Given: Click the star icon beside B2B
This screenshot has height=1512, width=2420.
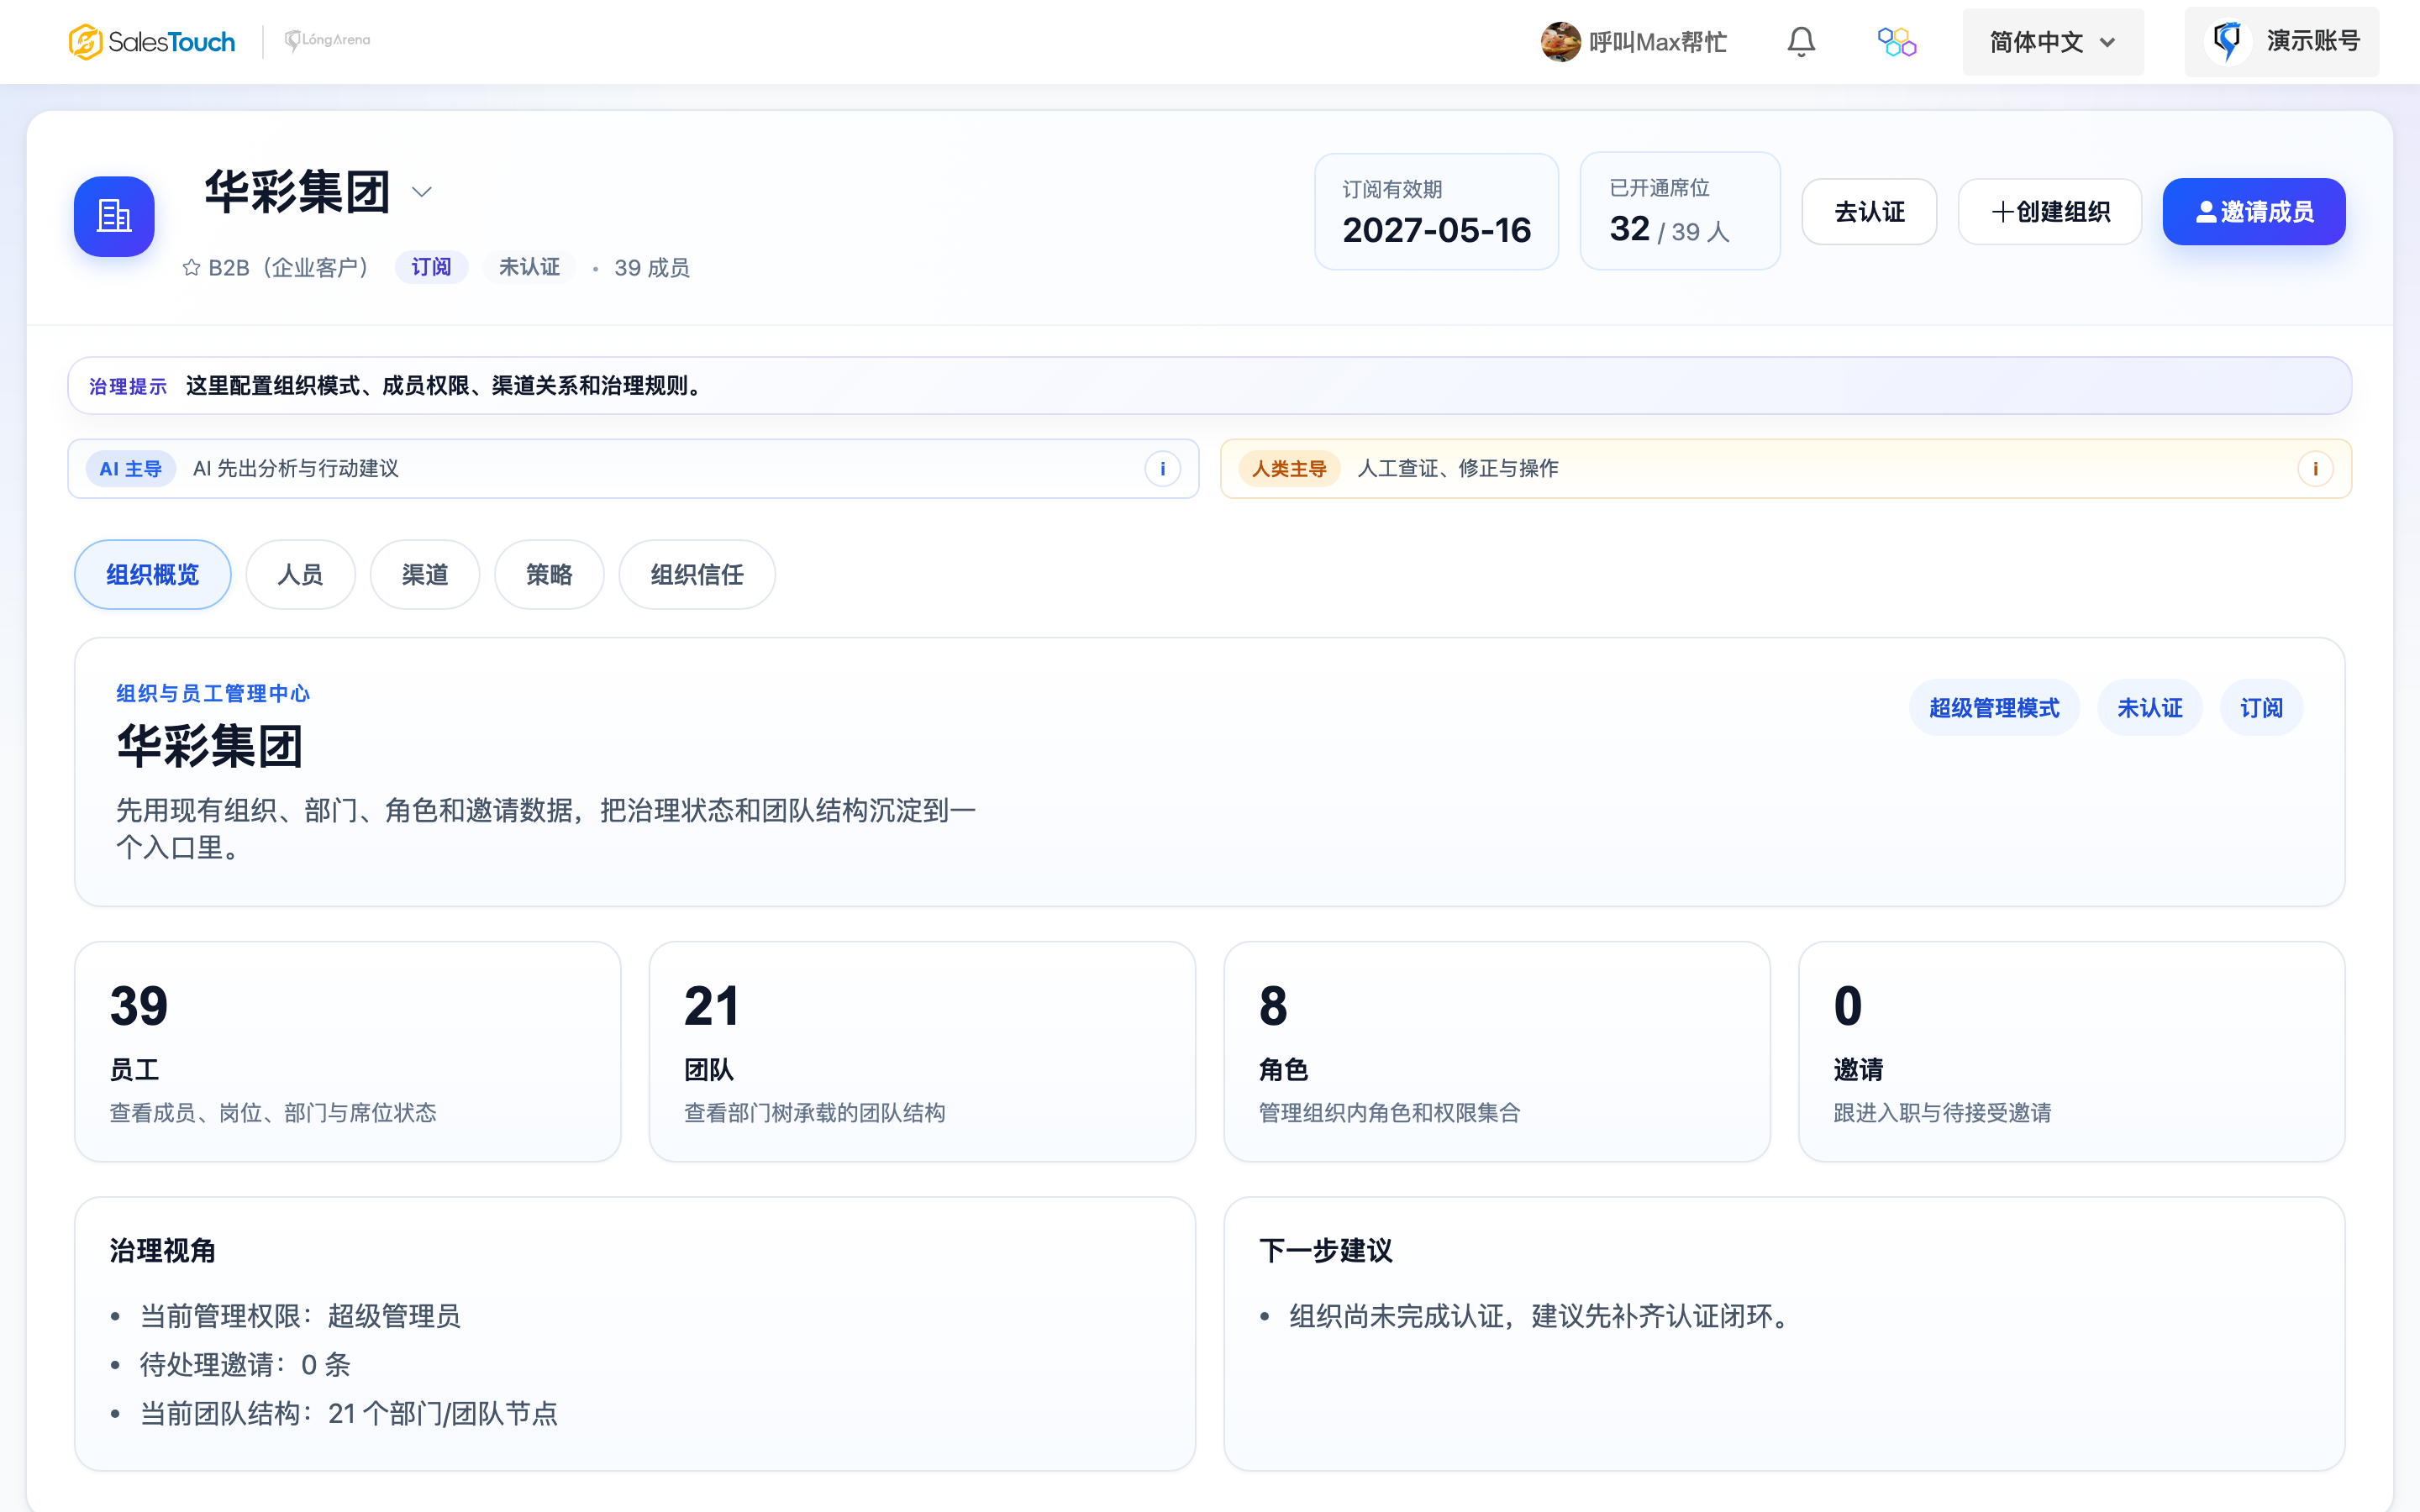Looking at the screenshot, I should pos(191,268).
